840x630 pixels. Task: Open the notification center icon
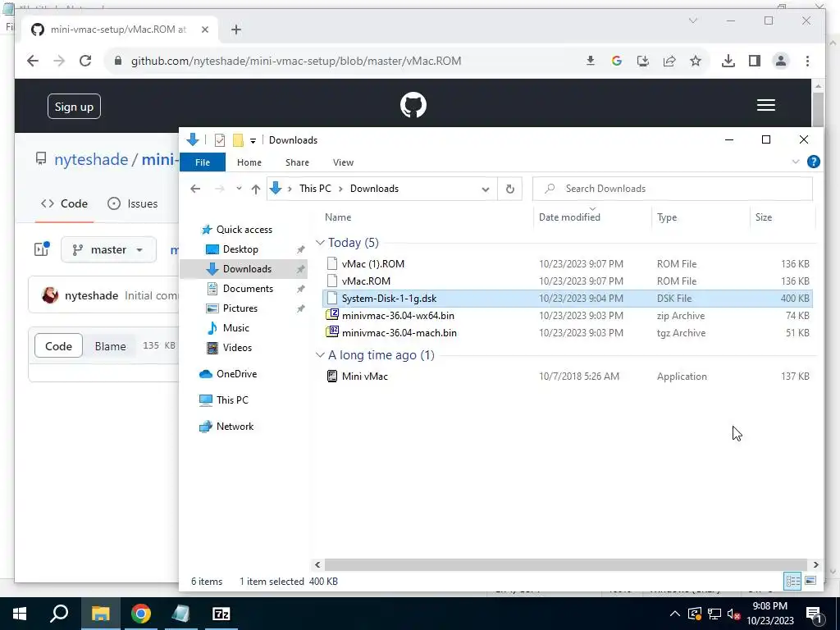point(813,614)
